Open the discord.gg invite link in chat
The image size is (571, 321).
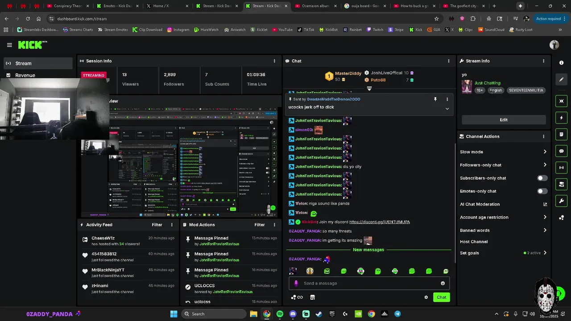pos(379,222)
